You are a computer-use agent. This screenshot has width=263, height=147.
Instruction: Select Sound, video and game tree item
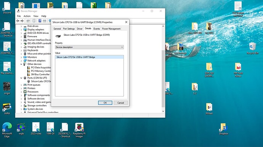39,102
